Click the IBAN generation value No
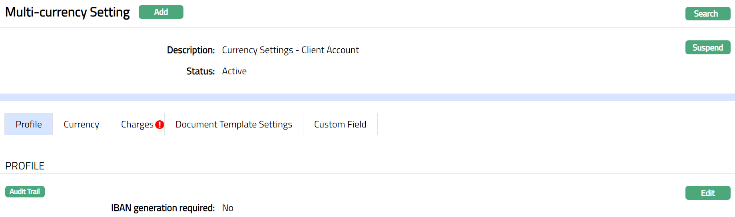735x217 pixels. (228, 208)
